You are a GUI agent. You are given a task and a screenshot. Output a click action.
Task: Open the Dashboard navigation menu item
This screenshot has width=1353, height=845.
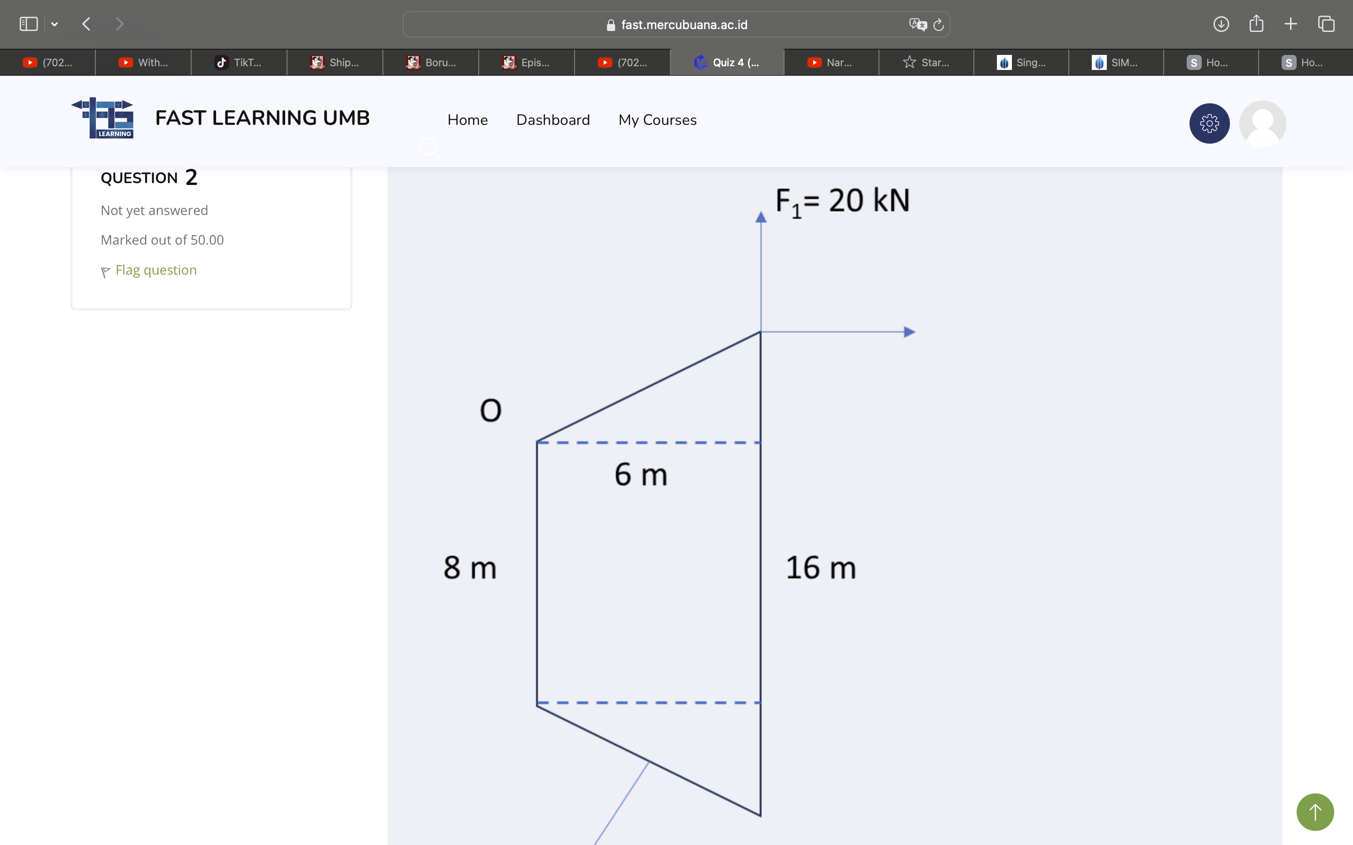click(552, 120)
